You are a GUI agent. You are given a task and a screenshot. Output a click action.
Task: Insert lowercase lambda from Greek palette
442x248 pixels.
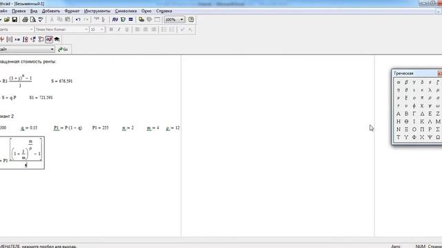tap(430, 90)
